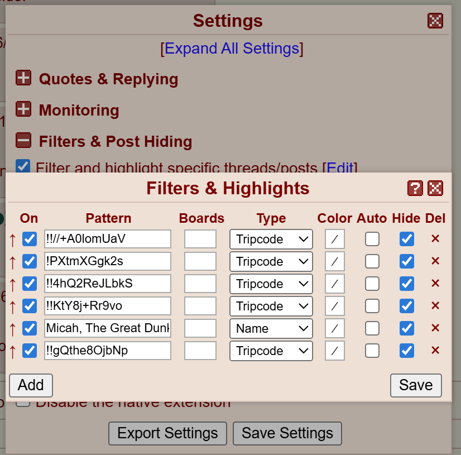The width and height of the screenshot is (461, 455).
Task: Pick color for !!gQthe8OjbNp filter
Action: coord(334,351)
